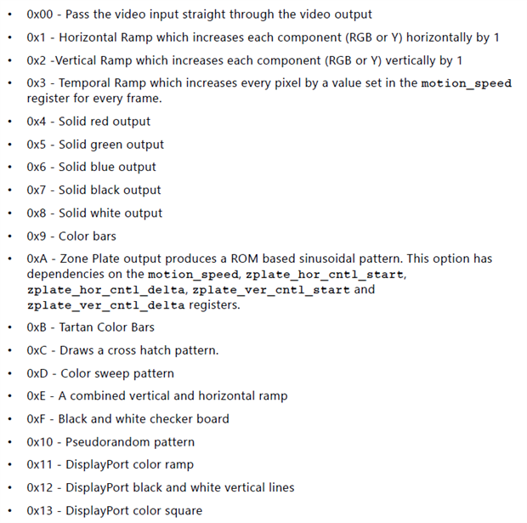This screenshot has width=527, height=523.
Task: Click the 0x8 Solid white output line
Action: (x=94, y=213)
